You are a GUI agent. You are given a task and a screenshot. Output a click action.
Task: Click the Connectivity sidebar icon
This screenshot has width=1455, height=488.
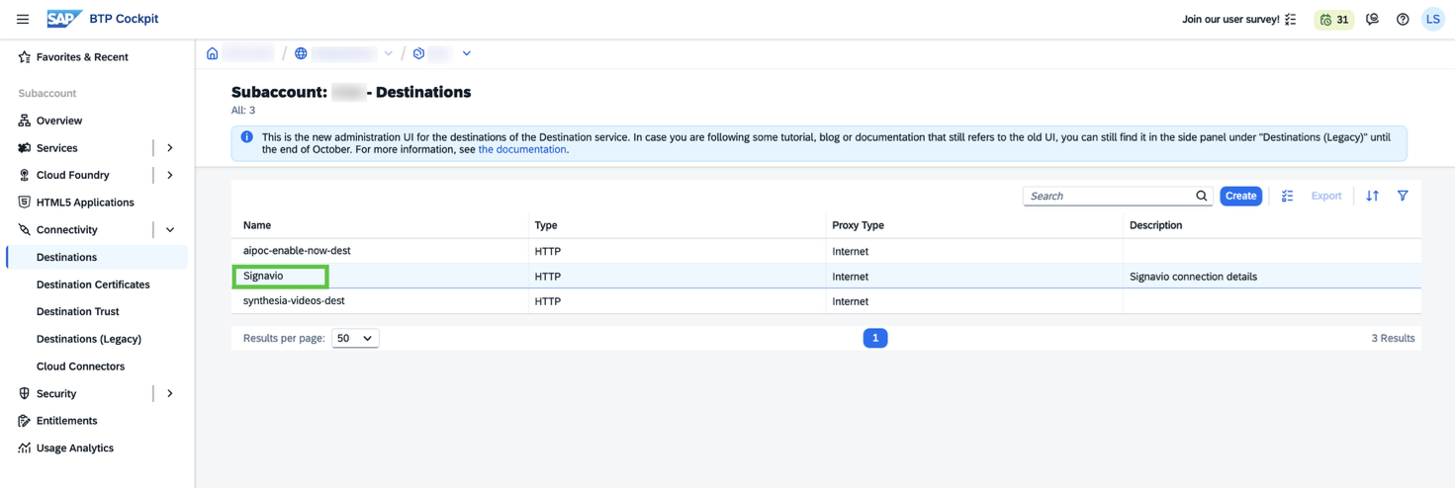tap(24, 230)
